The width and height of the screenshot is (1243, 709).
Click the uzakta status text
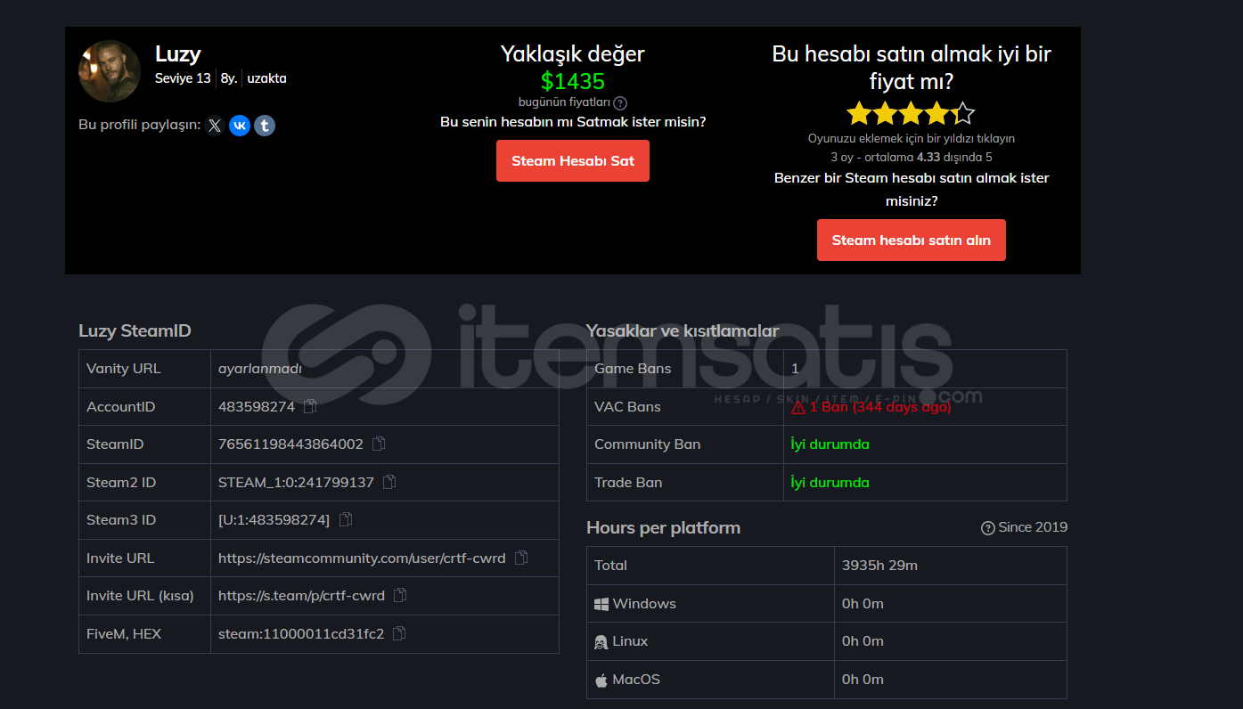pyautogui.click(x=266, y=78)
